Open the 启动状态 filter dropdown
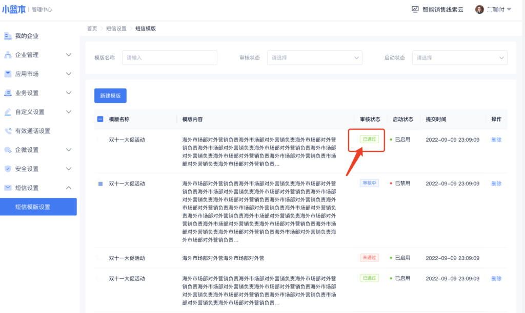The image size is (525, 313). pyautogui.click(x=459, y=58)
